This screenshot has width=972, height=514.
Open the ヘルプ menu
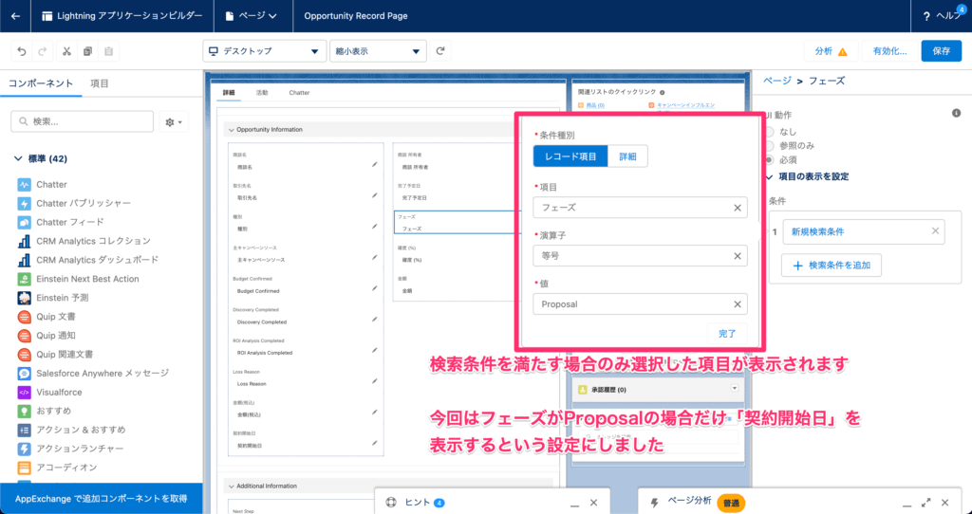941,16
